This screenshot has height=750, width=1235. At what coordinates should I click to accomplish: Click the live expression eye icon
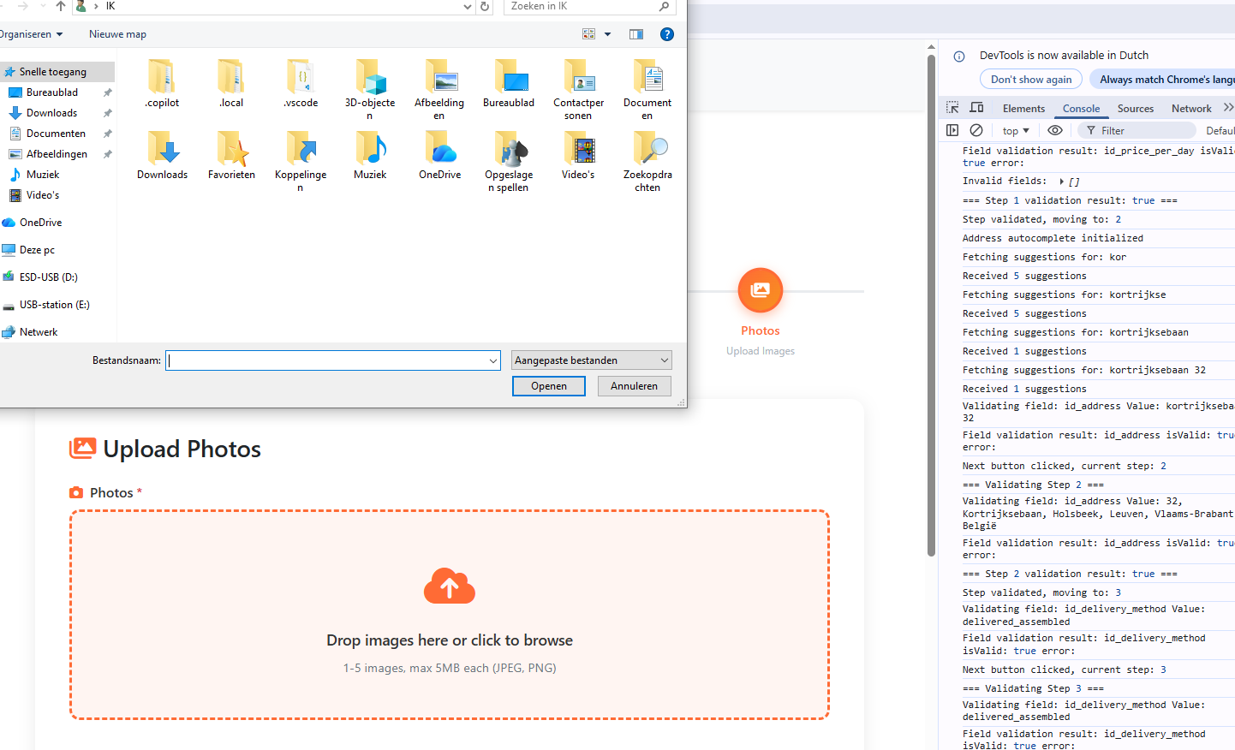coord(1055,130)
